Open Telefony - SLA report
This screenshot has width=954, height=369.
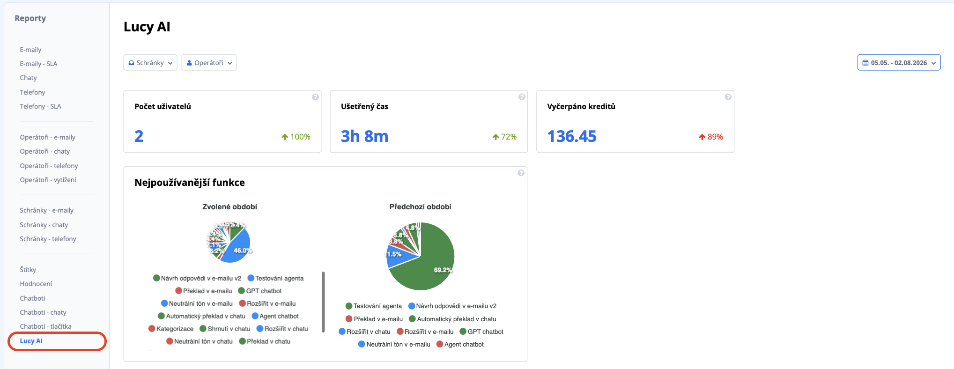40,106
